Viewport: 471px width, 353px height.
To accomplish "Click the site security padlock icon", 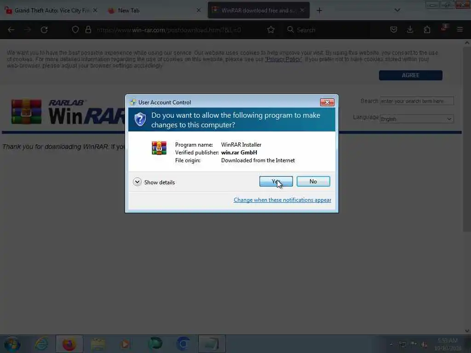I will 88,29.
